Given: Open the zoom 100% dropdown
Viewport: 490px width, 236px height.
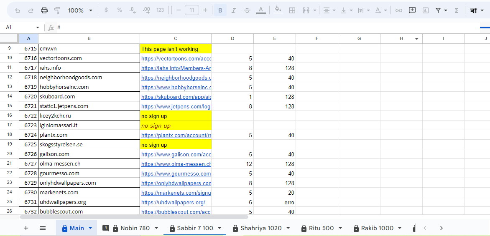Looking at the screenshot, I should pyautogui.click(x=80, y=10).
